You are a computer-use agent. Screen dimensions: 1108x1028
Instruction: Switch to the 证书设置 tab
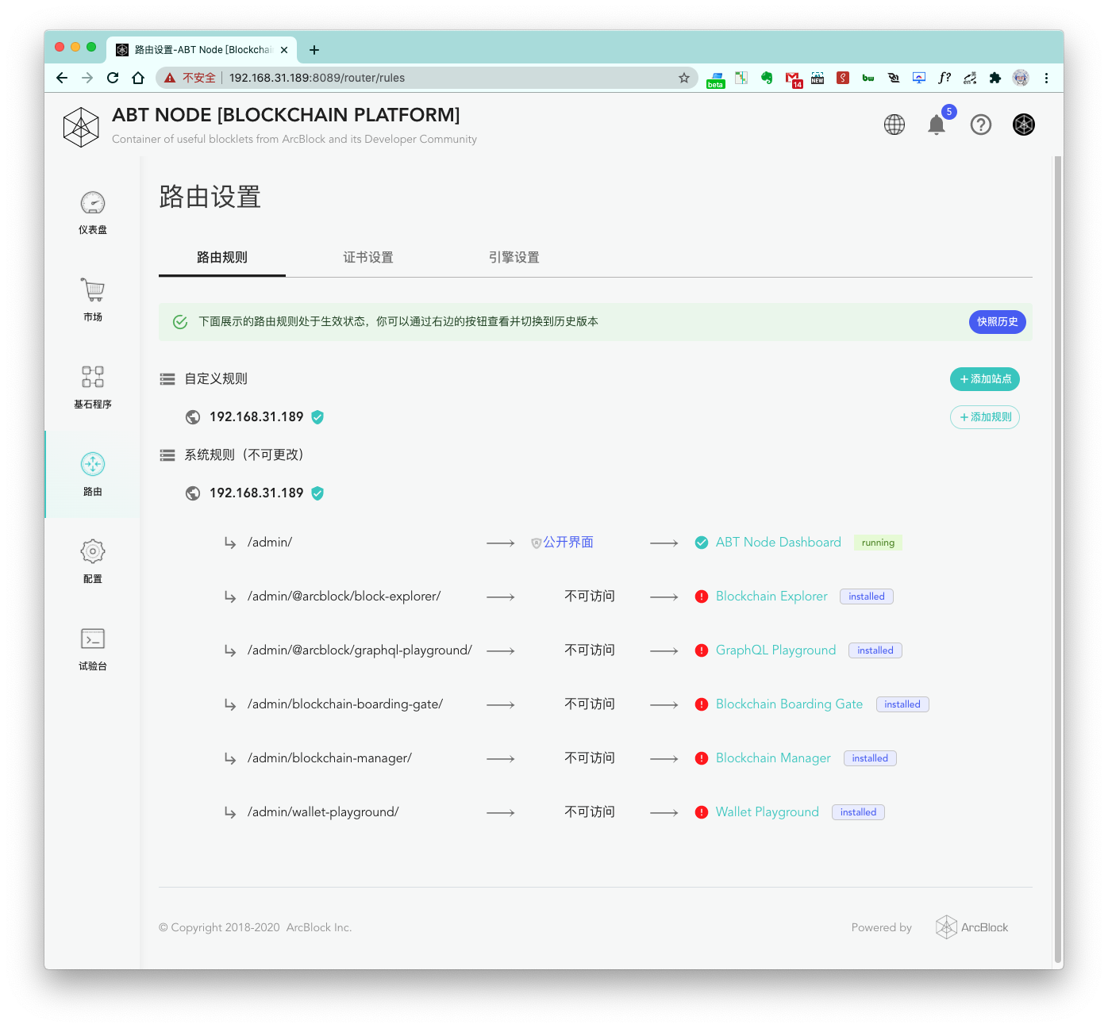pyautogui.click(x=367, y=258)
